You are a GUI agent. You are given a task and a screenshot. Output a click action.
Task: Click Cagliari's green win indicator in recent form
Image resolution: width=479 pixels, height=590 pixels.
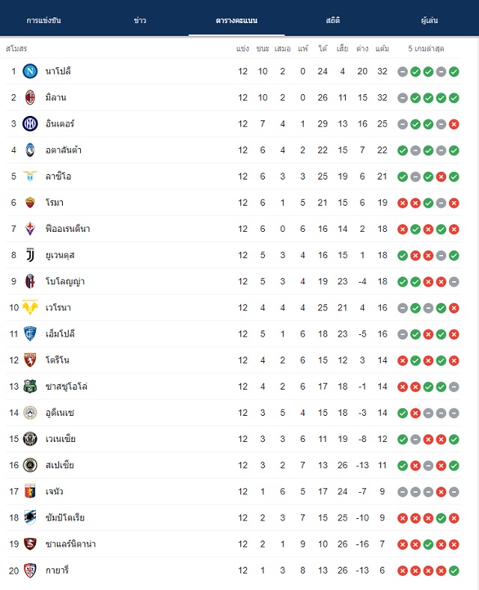[454, 571]
